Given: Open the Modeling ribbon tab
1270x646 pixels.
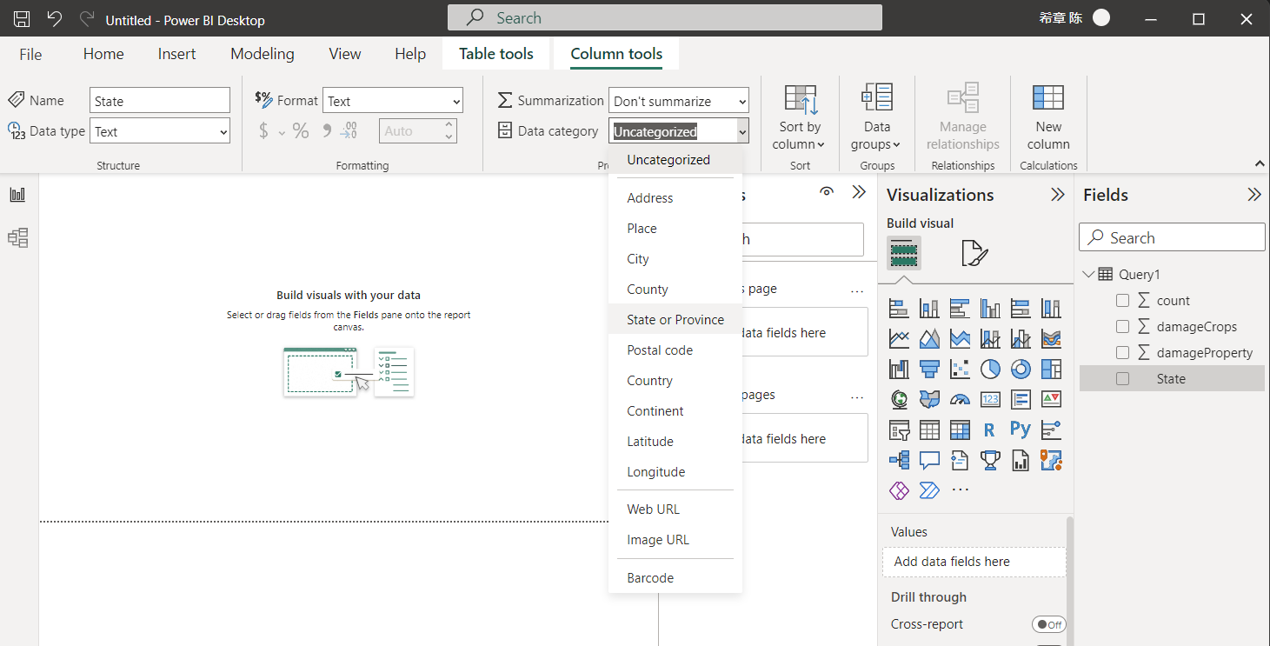Looking at the screenshot, I should point(262,54).
